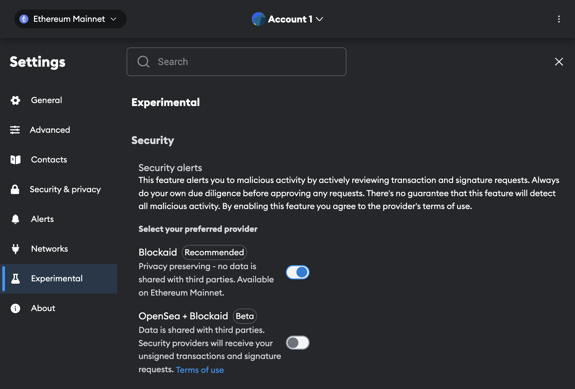The width and height of the screenshot is (575, 389).
Task: Click the Security & privacy lock icon
Action: click(x=15, y=190)
